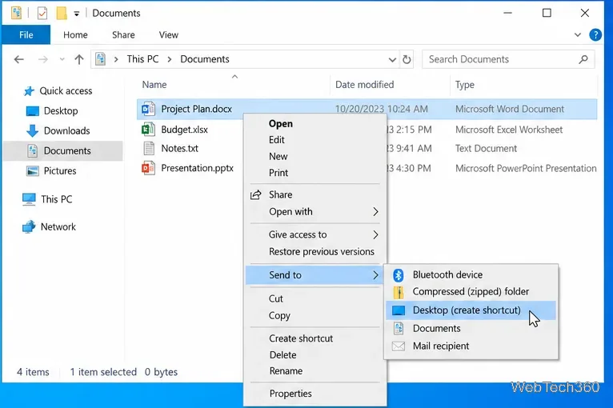Click the Pictures icon in the sidebar
This screenshot has width=613, height=408.
33,170
